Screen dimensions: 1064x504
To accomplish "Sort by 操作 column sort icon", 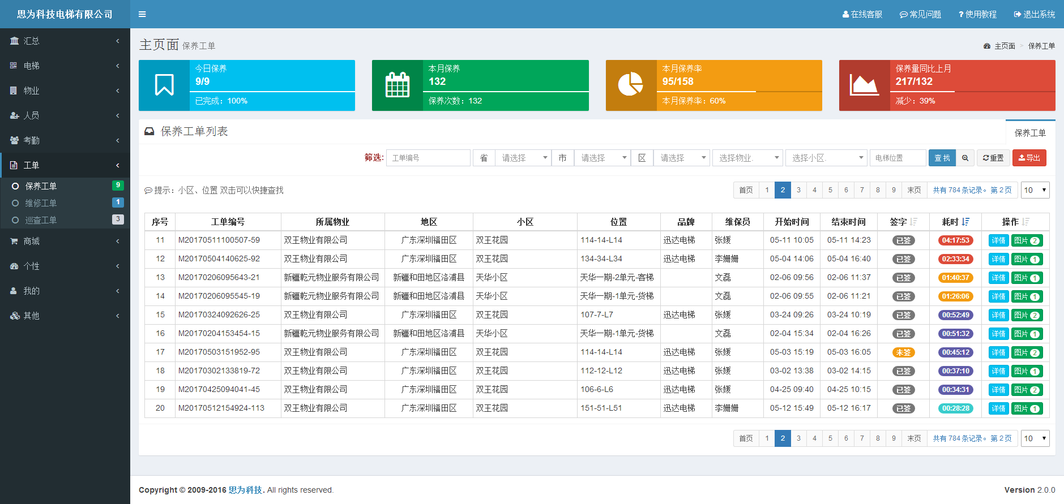I will 1026,222.
